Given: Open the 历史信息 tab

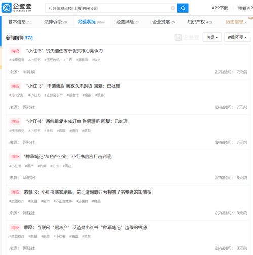Looking at the screenshot, I should 236,22.
